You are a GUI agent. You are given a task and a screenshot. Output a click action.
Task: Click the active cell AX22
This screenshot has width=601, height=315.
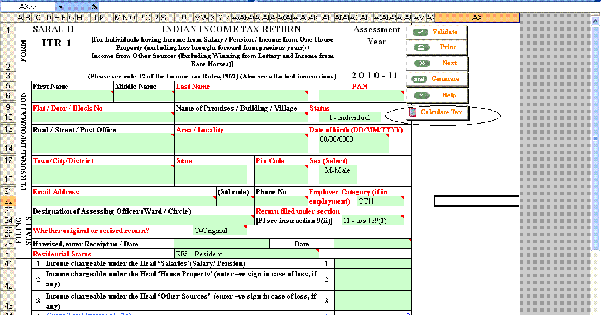(477, 201)
